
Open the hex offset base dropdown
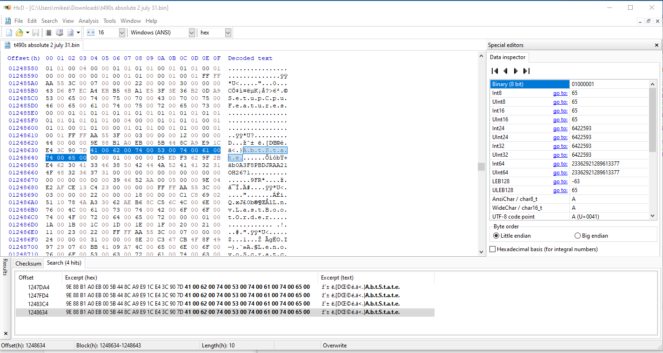click(228, 33)
